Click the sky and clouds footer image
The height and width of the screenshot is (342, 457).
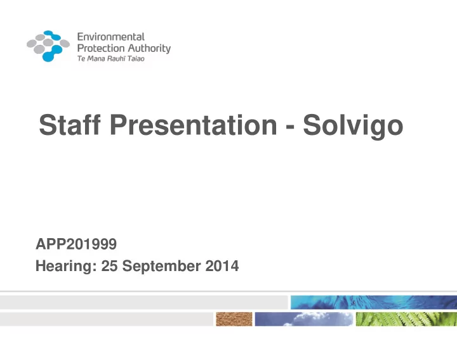point(303,319)
